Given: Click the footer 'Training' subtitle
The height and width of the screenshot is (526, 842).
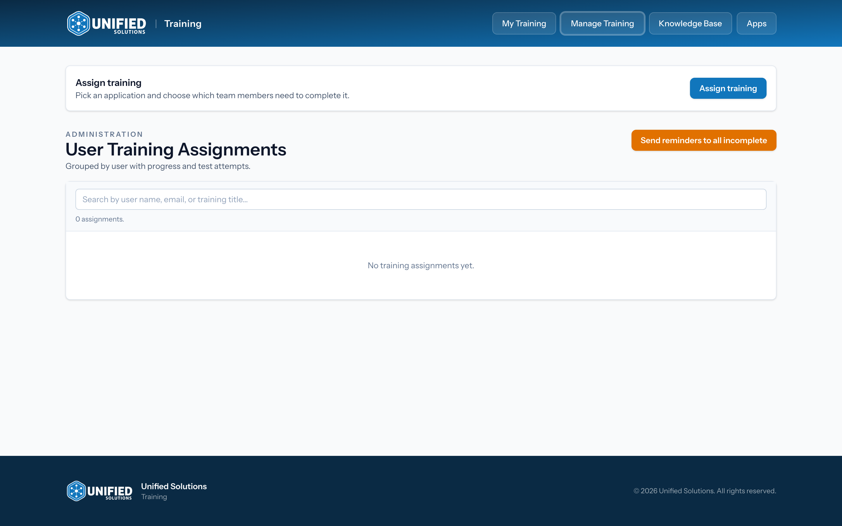Looking at the screenshot, I should (x=154, y=497).
